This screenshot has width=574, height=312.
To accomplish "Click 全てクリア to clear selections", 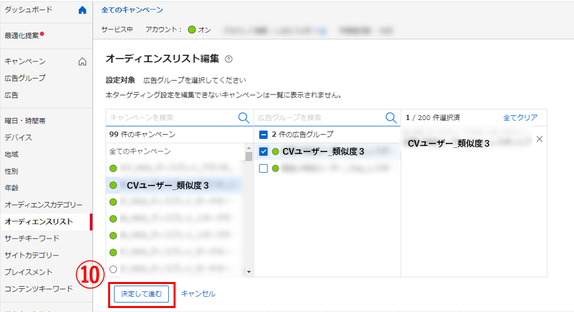I will (520, 117).
